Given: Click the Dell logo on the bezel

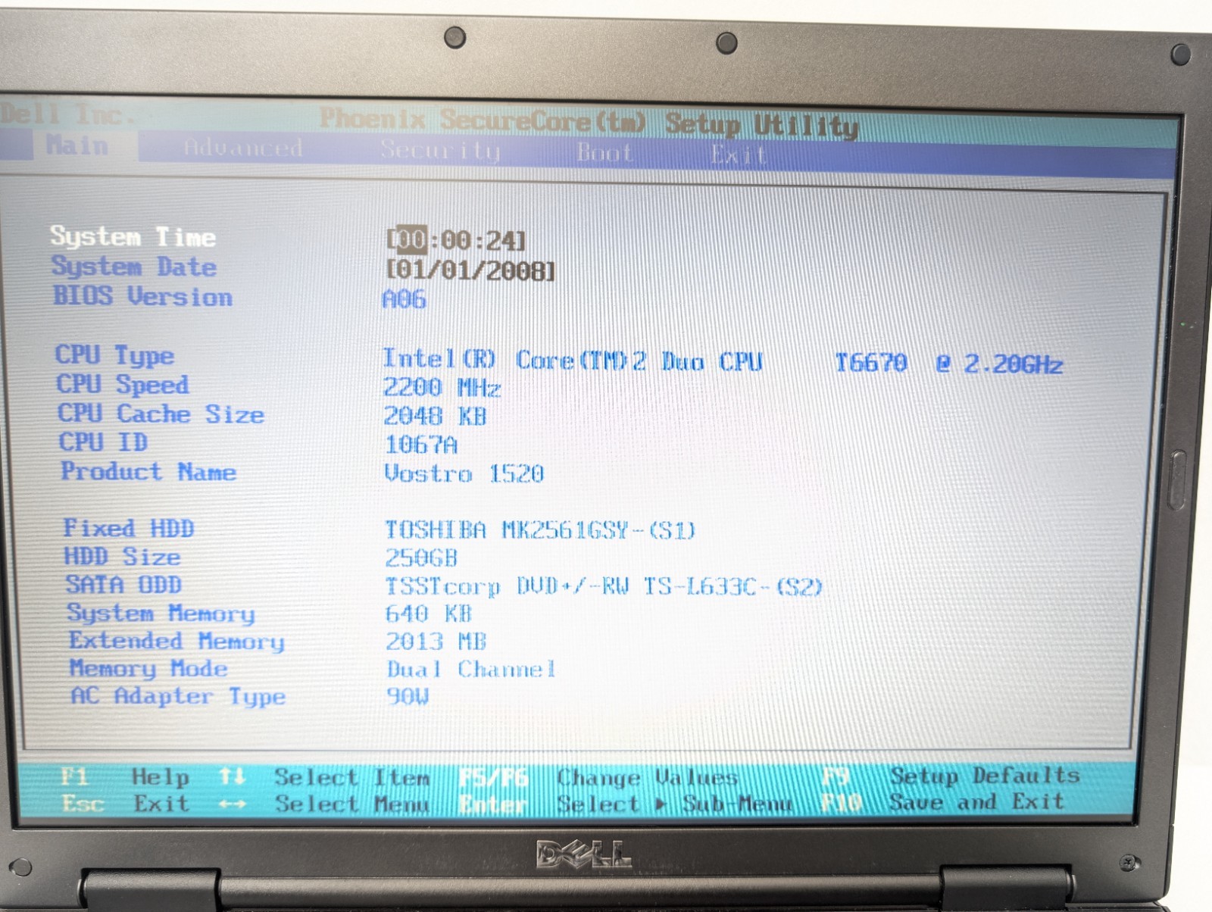Looking at the screenshot, I should 583,854.
